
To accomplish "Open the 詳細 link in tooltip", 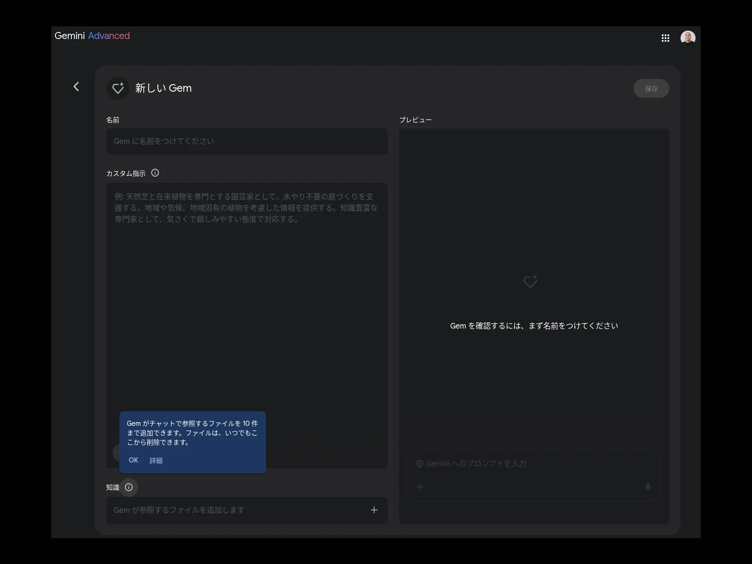I will pyautogui.click(x=156, y=461).
